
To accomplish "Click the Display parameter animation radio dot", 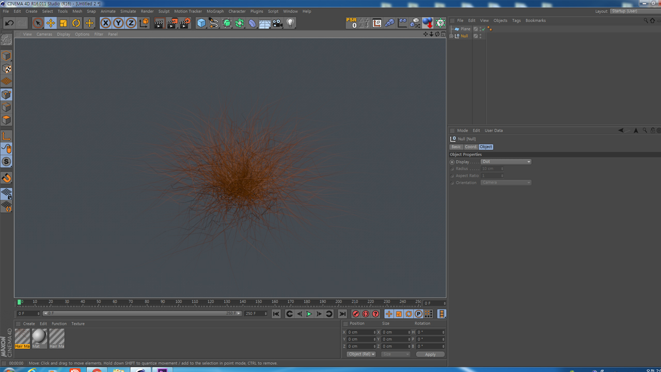I will (452, 162).
